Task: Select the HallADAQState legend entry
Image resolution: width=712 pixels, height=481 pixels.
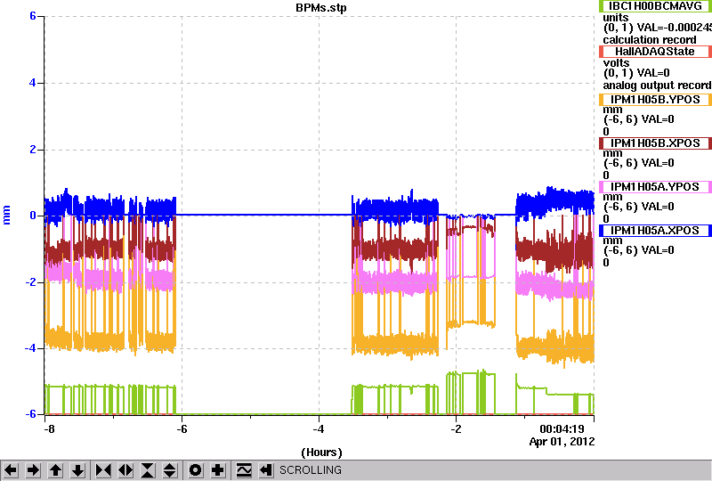Action: 656,52
